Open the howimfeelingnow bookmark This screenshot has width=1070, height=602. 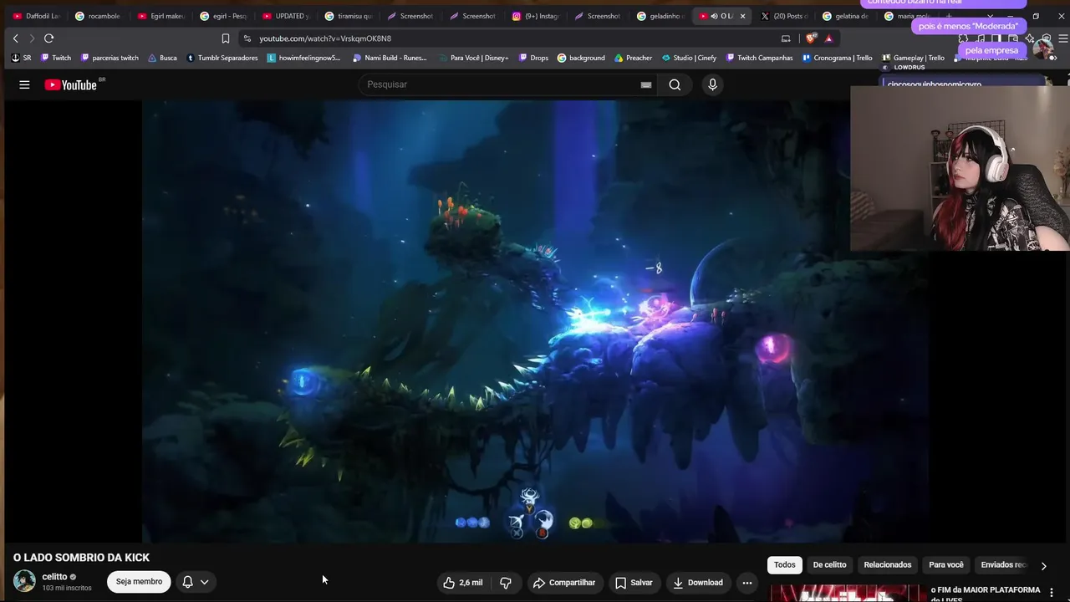(x=304, y=58)
